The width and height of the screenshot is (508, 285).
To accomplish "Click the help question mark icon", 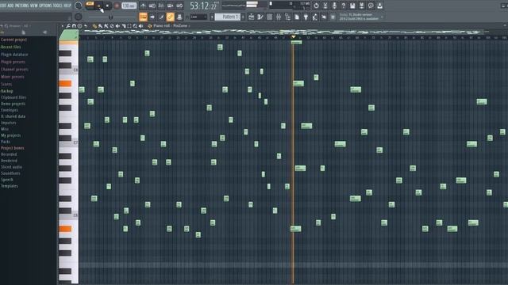I will [344, 6].
